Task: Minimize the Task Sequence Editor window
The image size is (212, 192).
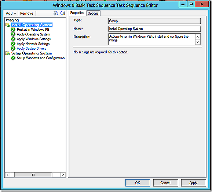Action: pos(183,4)
